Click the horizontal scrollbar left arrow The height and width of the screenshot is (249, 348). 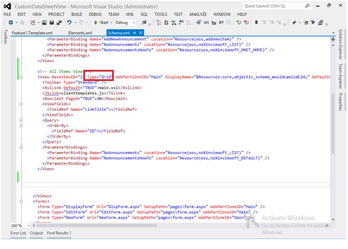[x=34, y=226]
